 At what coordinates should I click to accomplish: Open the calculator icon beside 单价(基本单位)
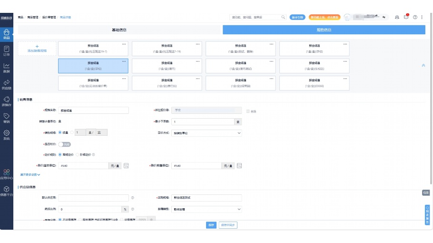coord(127,165)
